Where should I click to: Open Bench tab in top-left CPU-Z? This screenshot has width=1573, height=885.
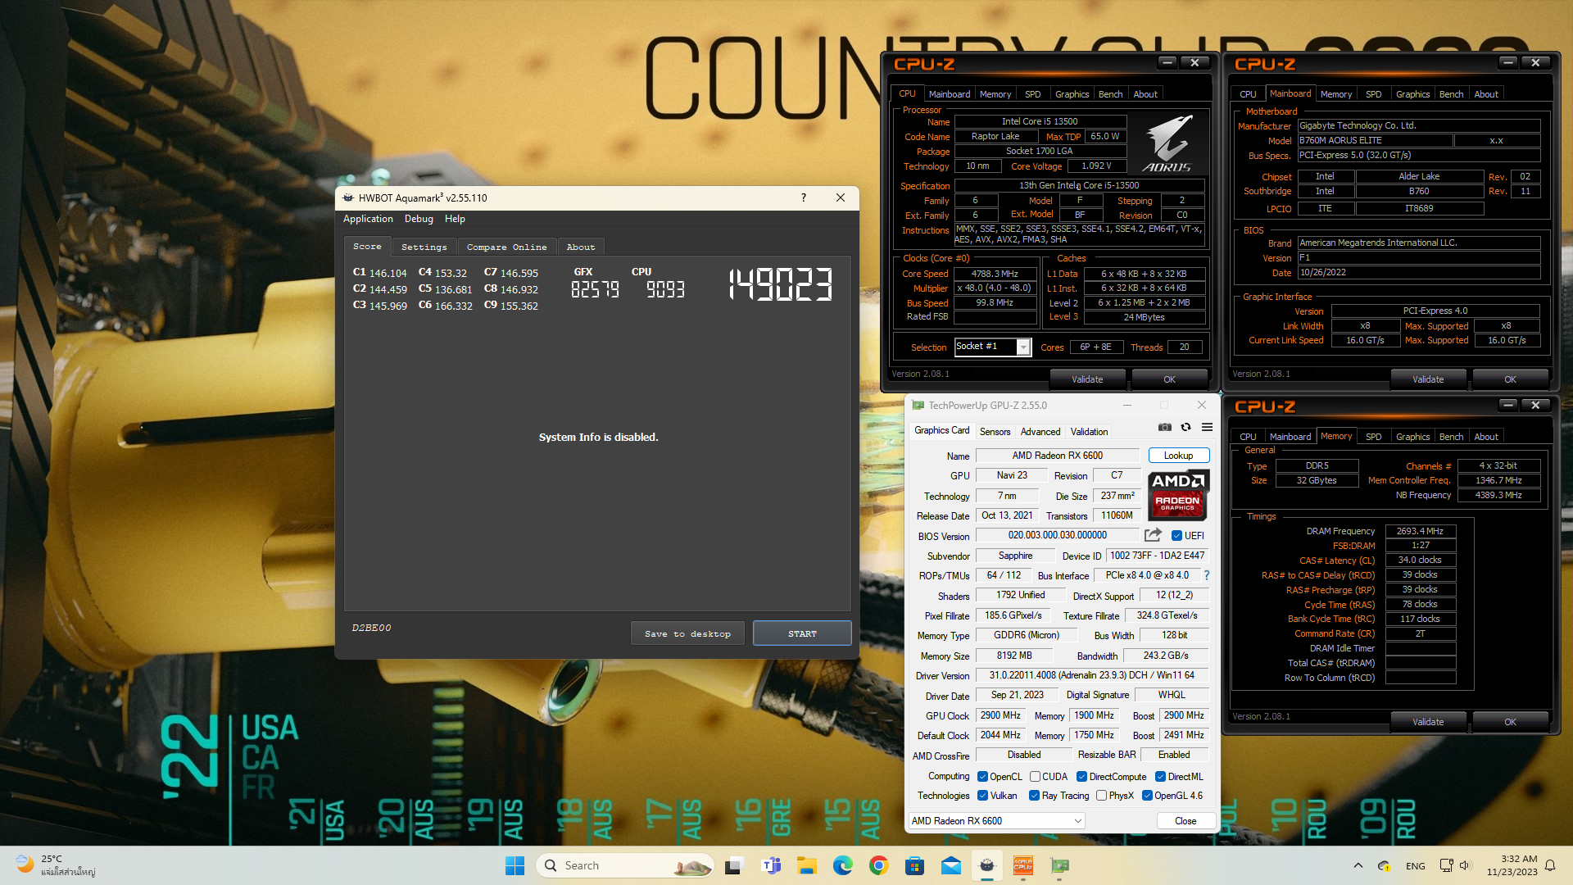pyautogui.click(x=1110, y=94)
